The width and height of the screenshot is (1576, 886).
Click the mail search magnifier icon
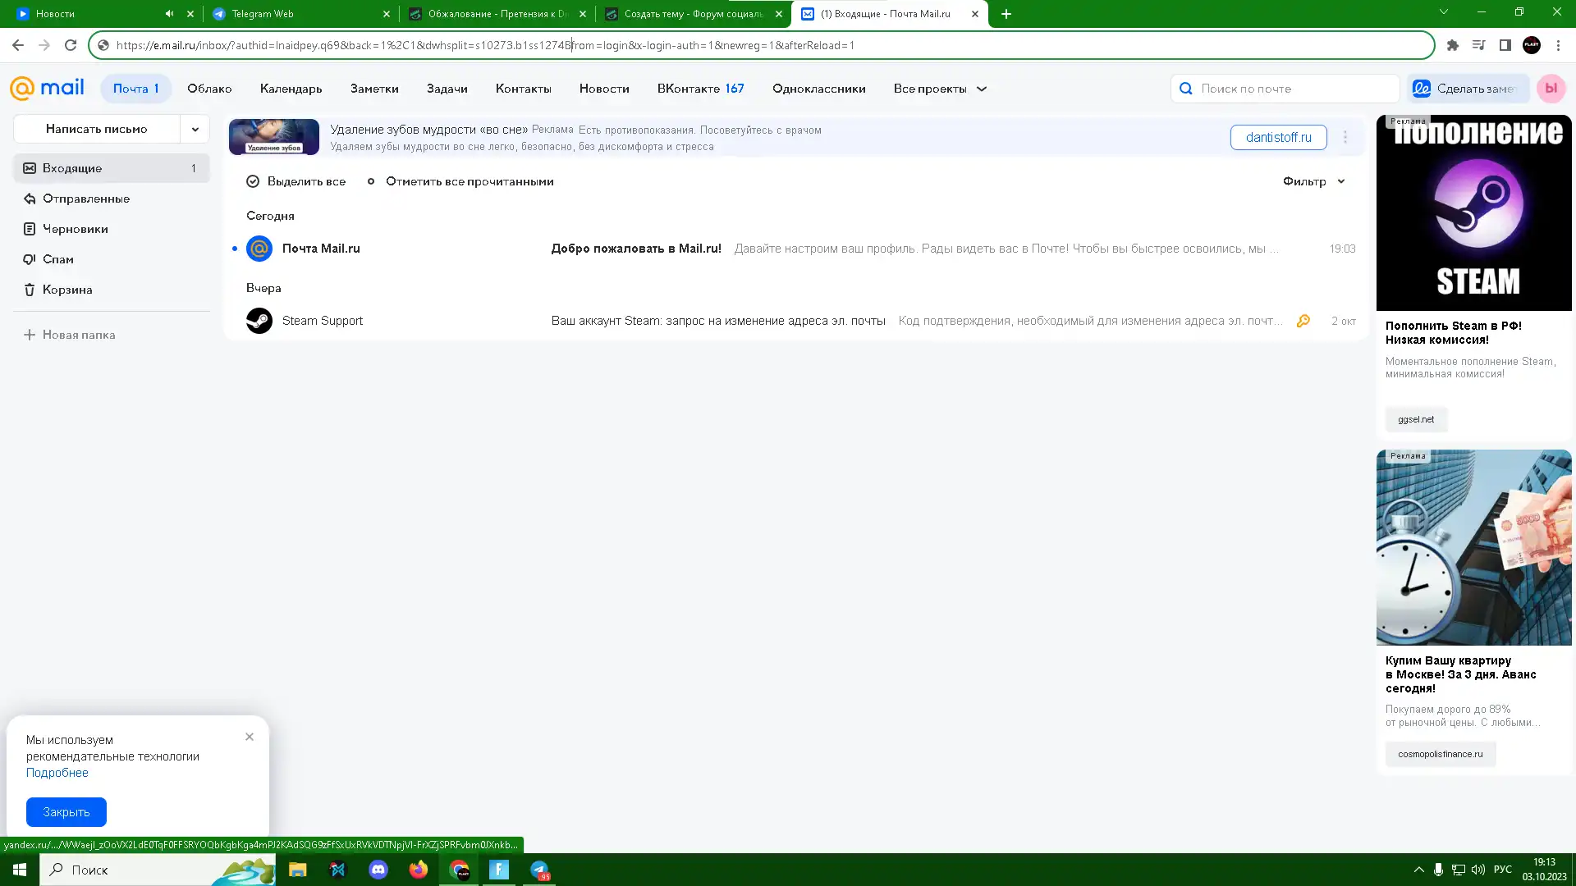pyautogui.click(x=1185, y=89)
